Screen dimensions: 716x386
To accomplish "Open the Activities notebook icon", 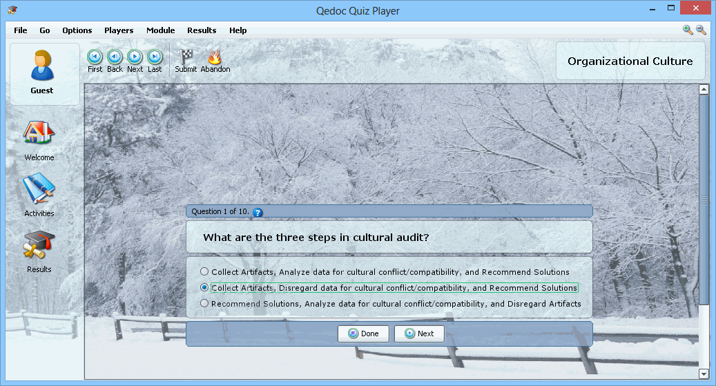I will click(x=39, y=189).
